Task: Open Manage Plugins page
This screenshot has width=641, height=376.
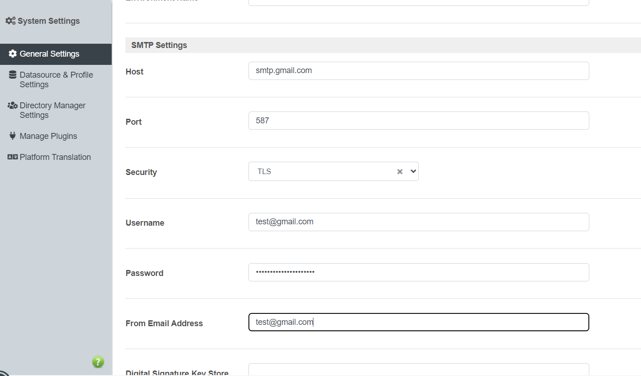Action: pyautogui.click(x=48, y=136)
